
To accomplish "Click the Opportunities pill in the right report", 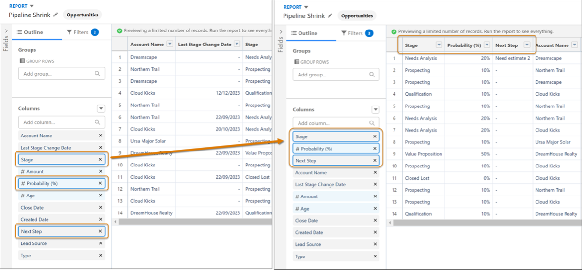I will coord(357,16).
